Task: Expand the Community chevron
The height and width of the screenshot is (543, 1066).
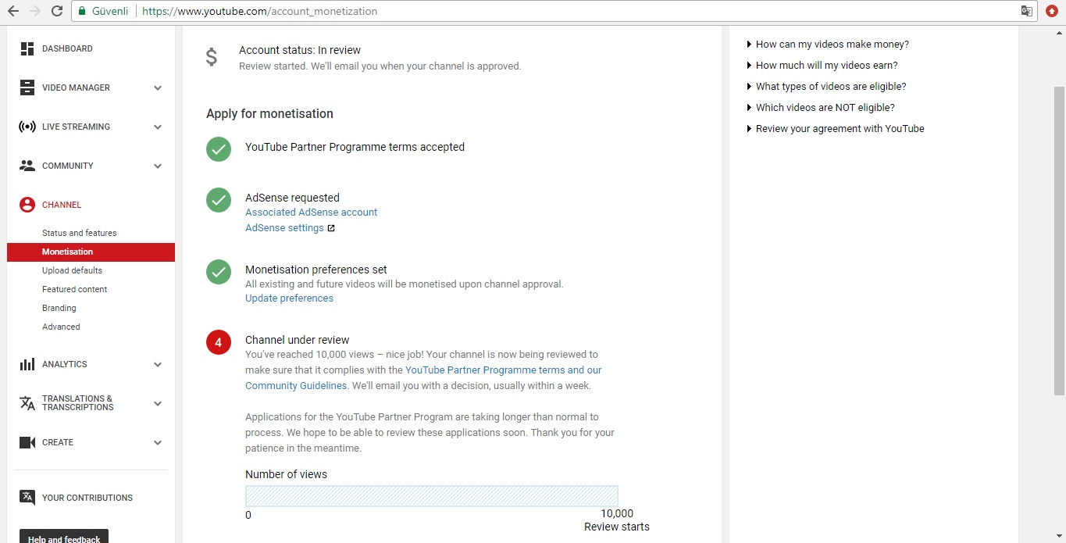Action: point(158,166)
